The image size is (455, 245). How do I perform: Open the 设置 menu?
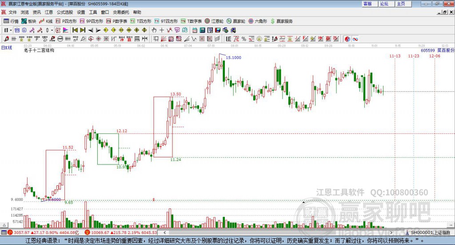click(x=81, y=12)
